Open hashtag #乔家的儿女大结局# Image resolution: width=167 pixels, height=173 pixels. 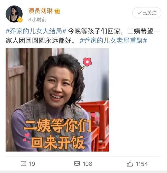36,31
